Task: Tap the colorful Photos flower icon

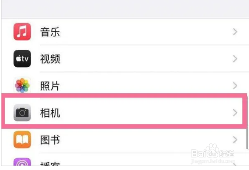Action: [22, 85]
